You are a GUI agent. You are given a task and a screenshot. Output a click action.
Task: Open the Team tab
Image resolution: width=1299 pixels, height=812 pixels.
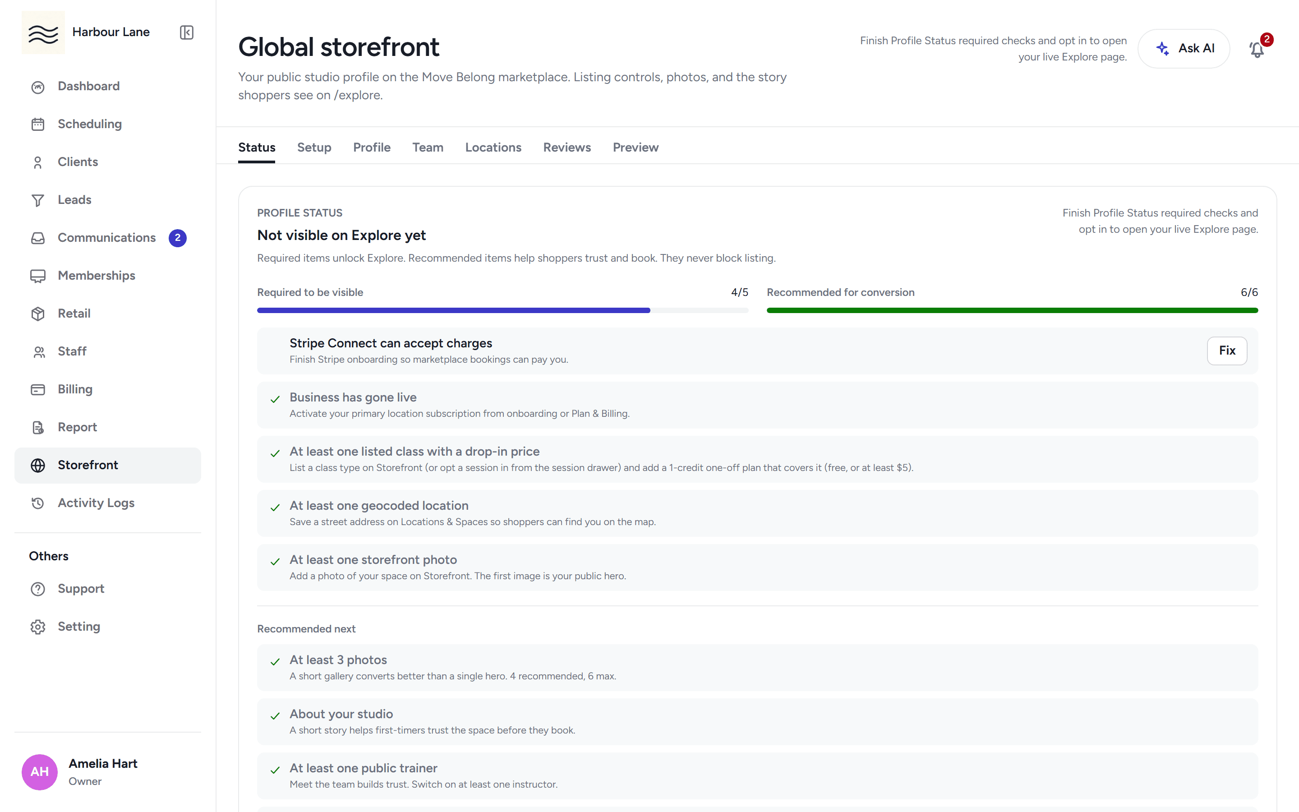(428, 147)
